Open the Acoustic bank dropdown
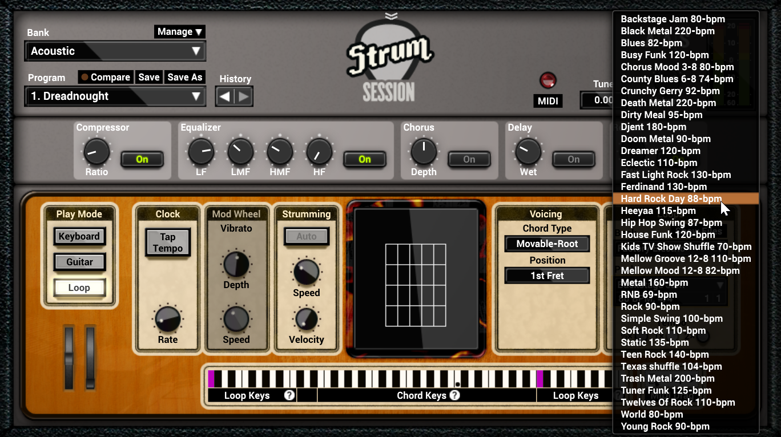The height and width of the screenshot is (437, 781). click(115, 51)
